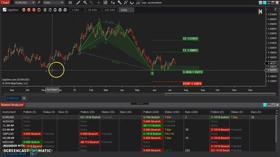Click the AB-113 Bullish pattern cell
The width and height of the screenshot is (280, 157).
point(153,126)
